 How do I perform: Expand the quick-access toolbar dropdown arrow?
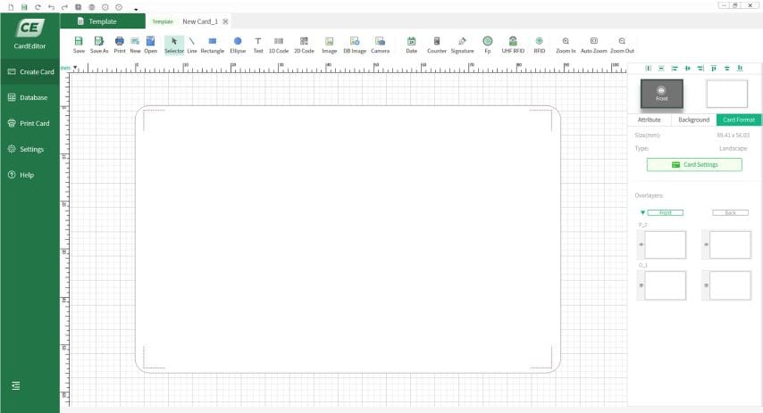click(136, 9)
